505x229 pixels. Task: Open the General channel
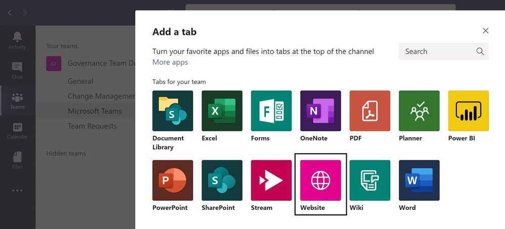tap(80, 81)
